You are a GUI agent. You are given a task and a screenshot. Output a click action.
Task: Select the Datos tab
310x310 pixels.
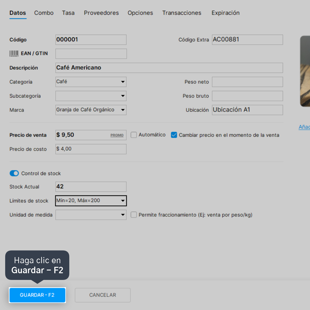[18, 13]
